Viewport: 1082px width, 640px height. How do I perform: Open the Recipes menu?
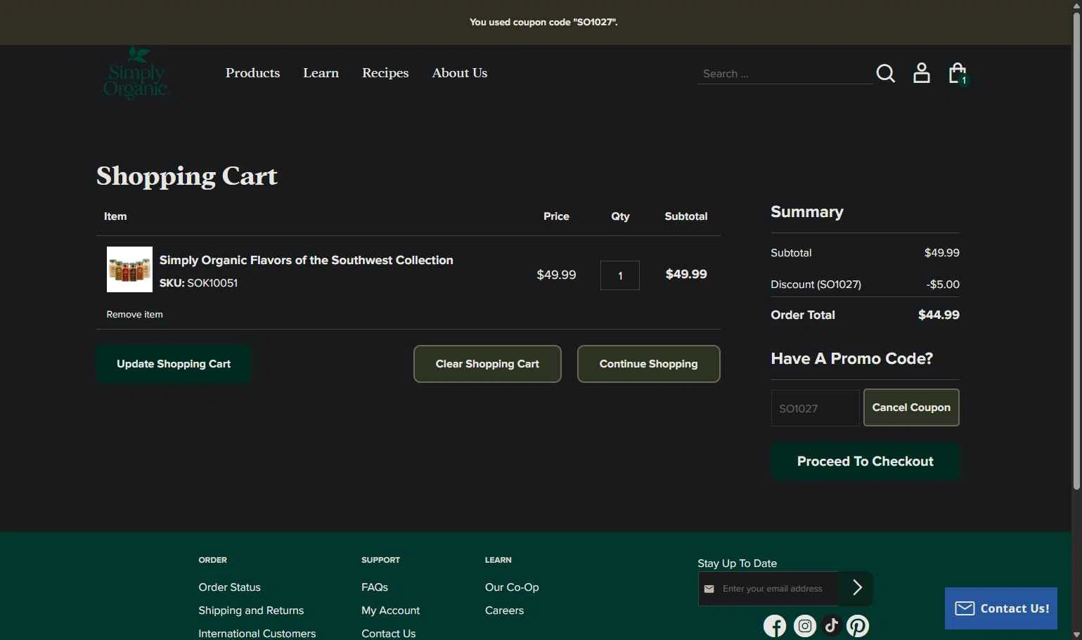(x=385, y=73)
